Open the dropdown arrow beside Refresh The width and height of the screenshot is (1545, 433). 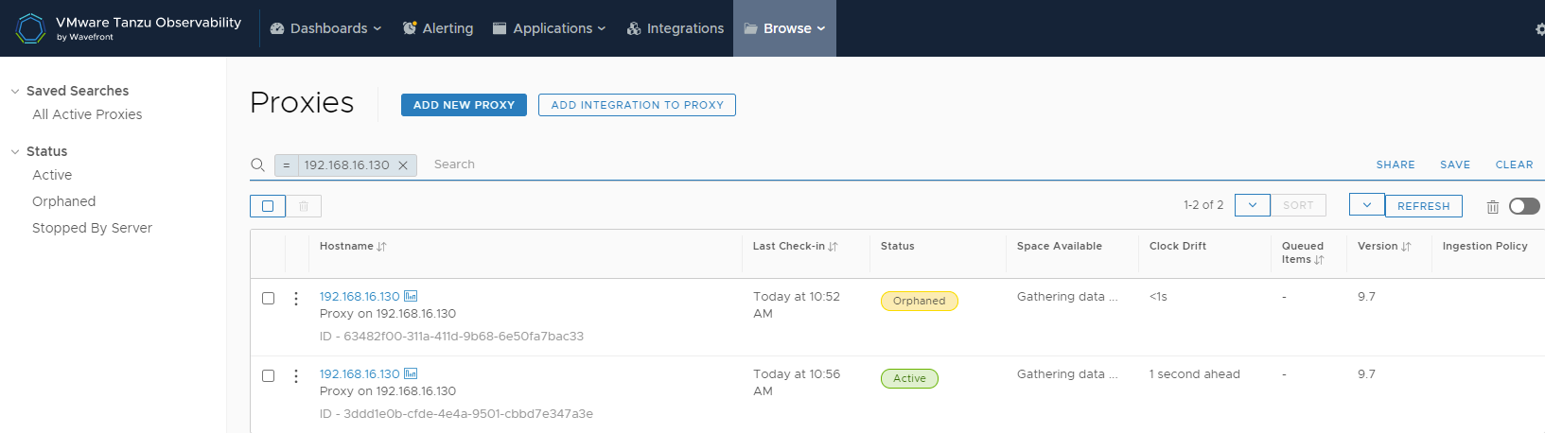[x=1367, y=205]
